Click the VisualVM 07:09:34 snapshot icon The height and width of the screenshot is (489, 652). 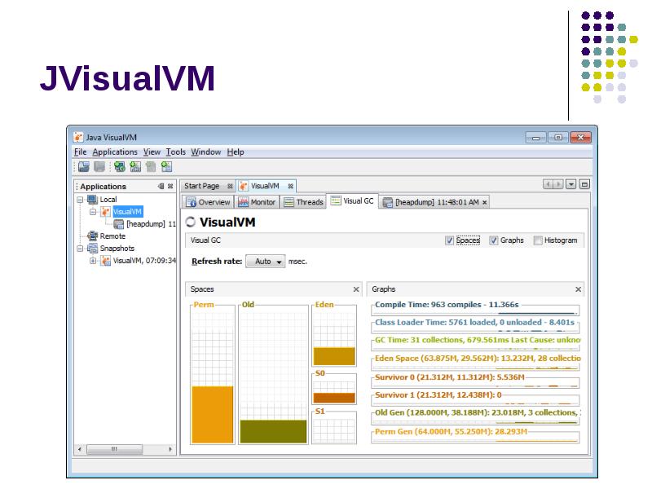point(106,261)
